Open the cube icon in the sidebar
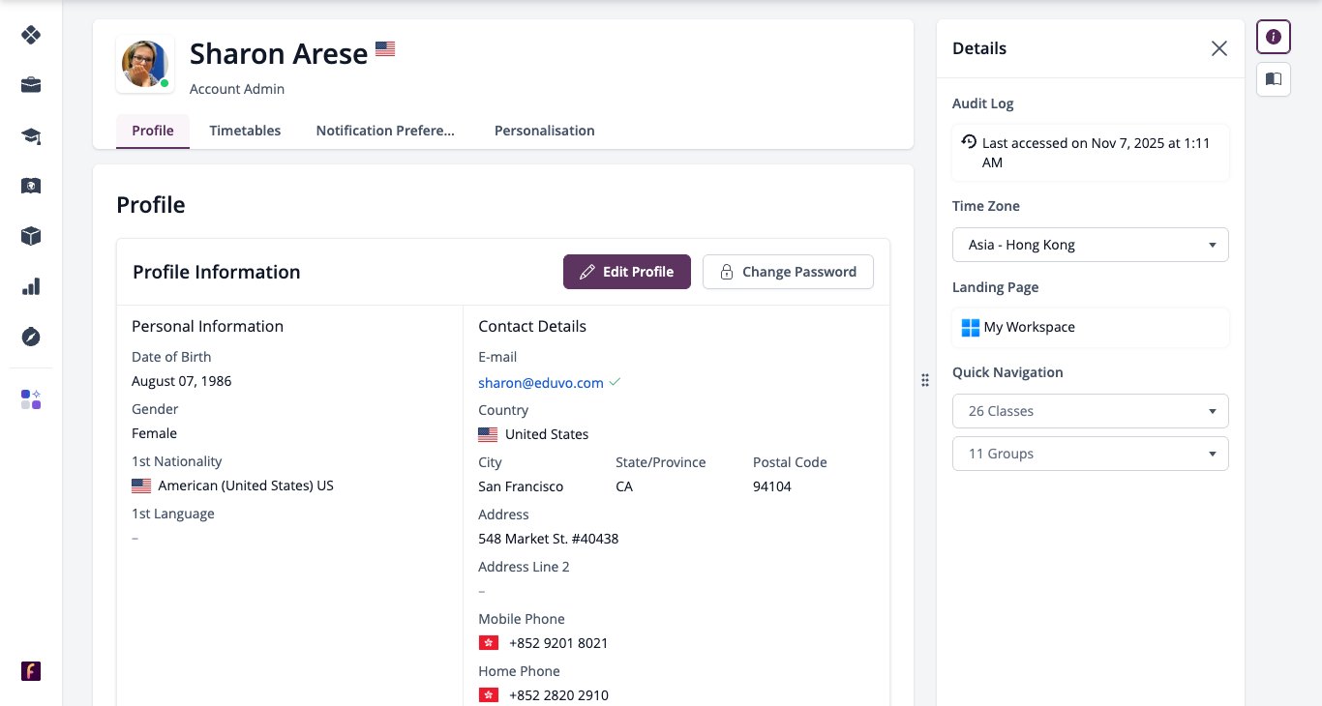1322x706 pixels. tap(31, 236)
